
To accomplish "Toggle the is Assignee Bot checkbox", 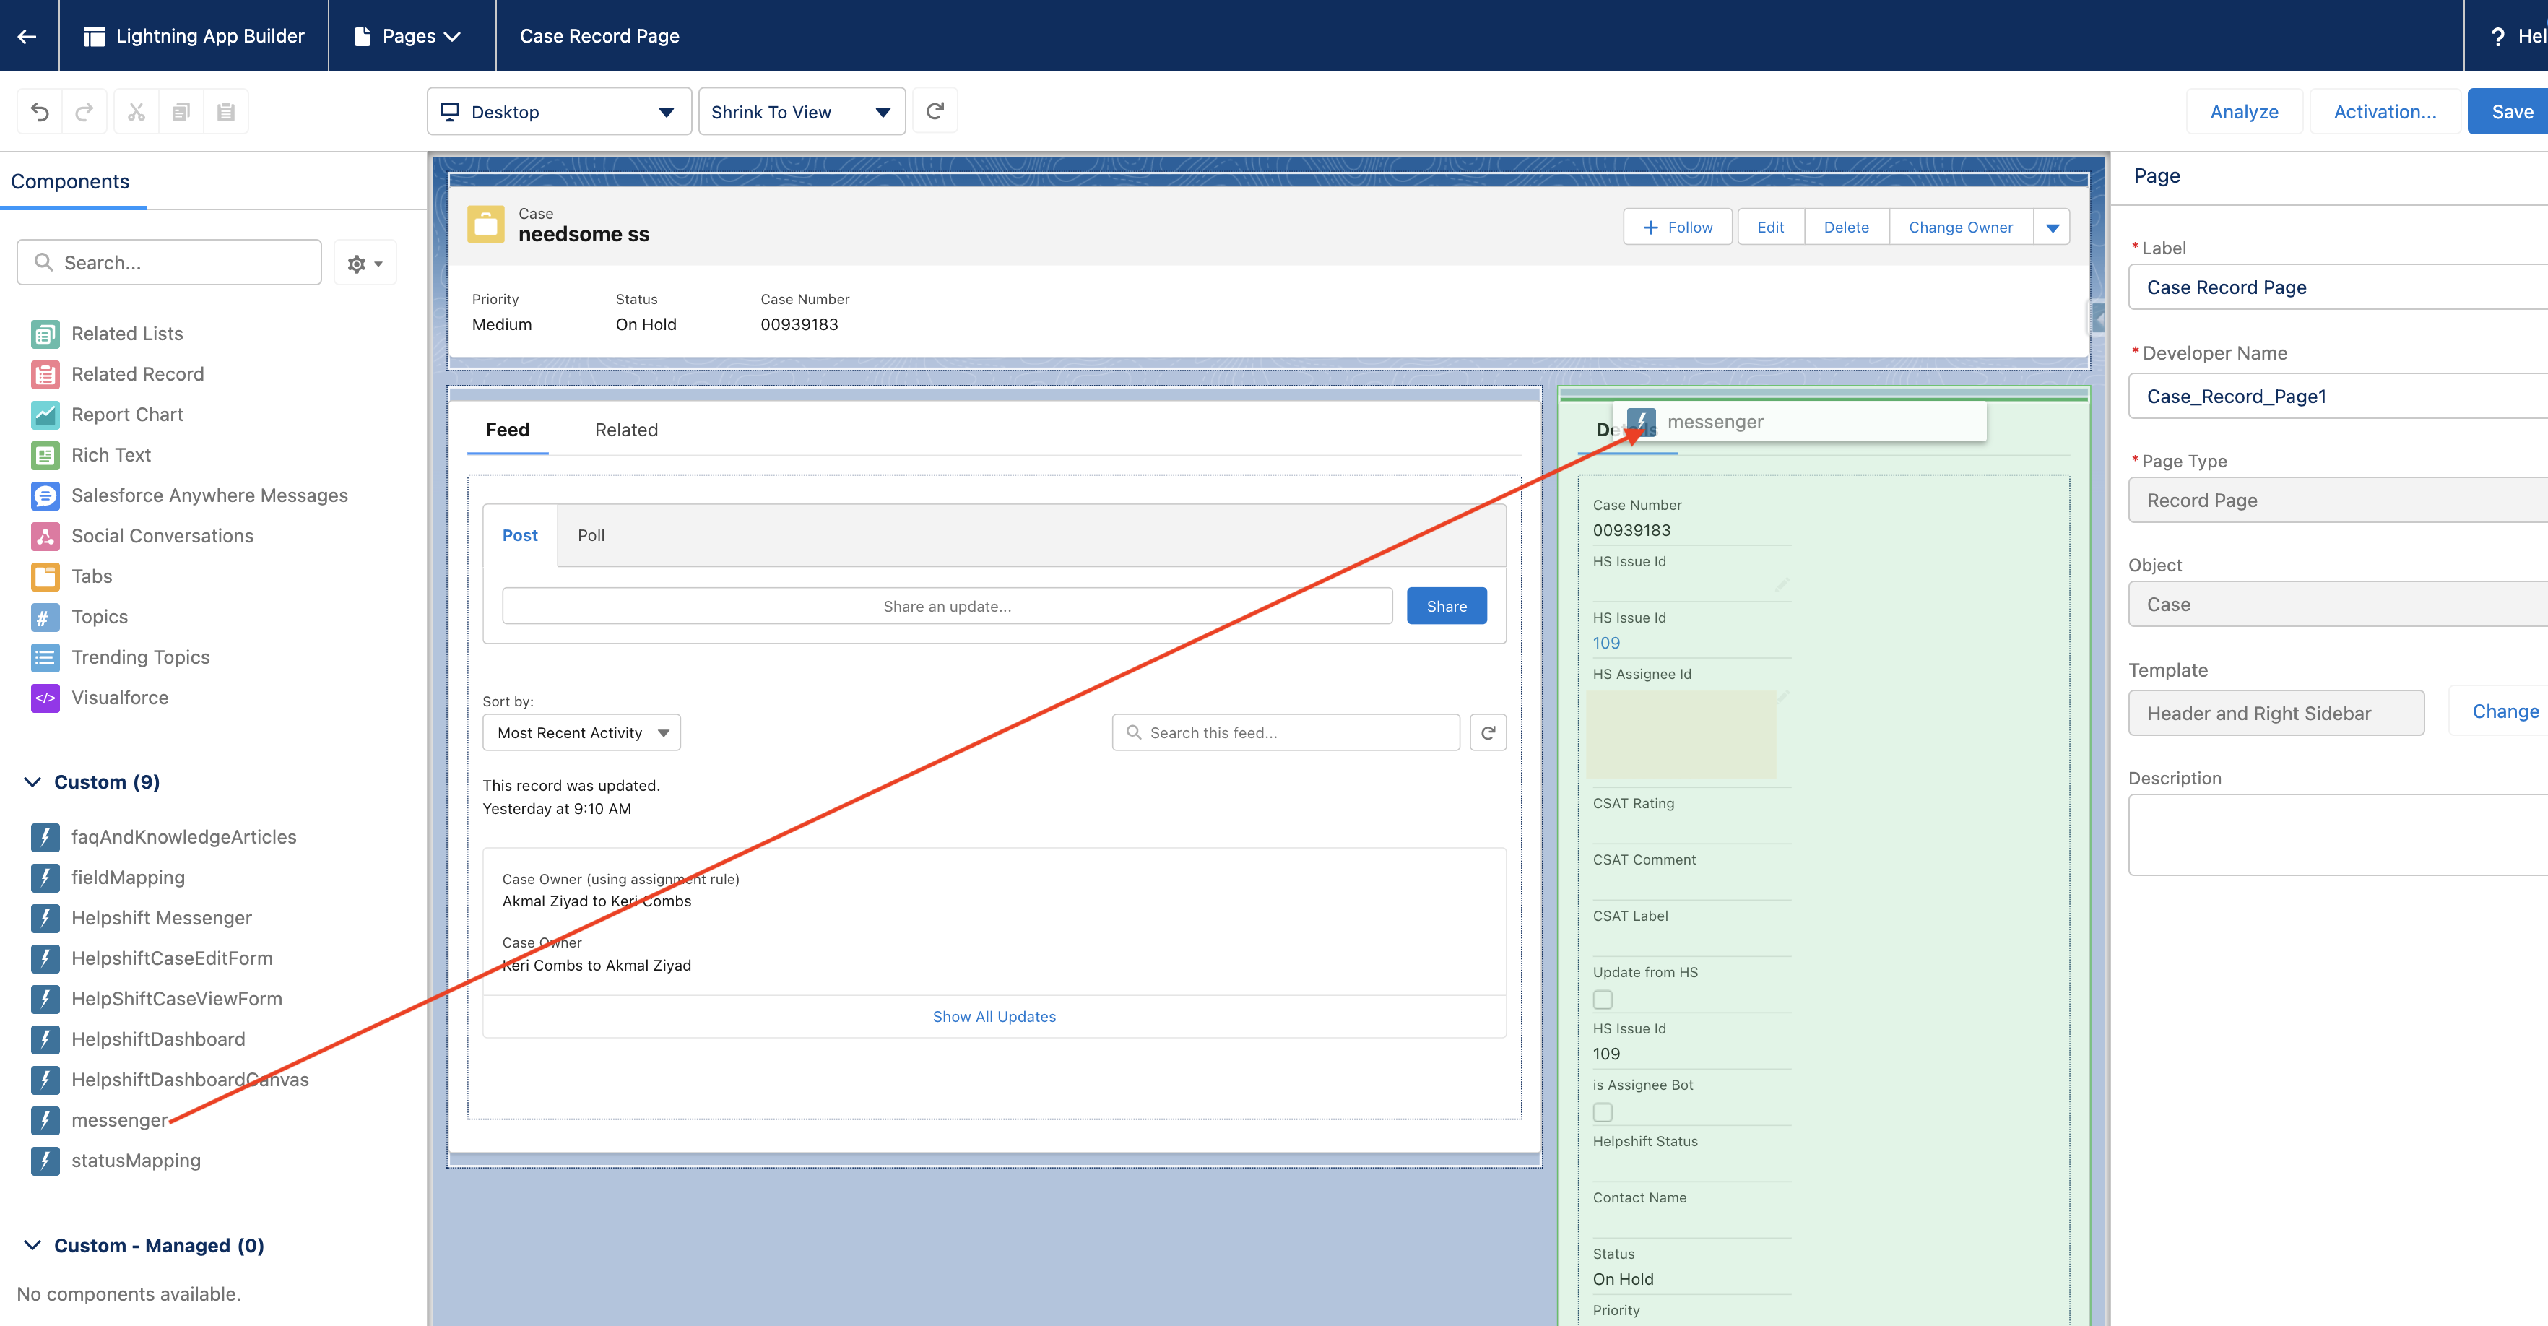I will 1603,1112.
